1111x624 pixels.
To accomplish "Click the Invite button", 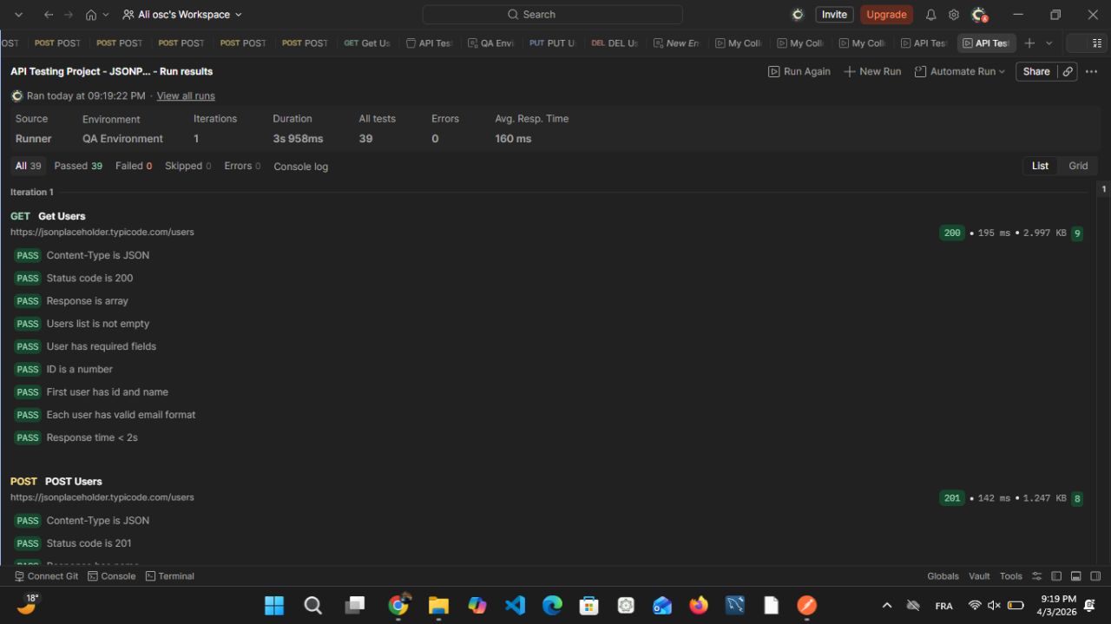I will (x=834, y=15).
